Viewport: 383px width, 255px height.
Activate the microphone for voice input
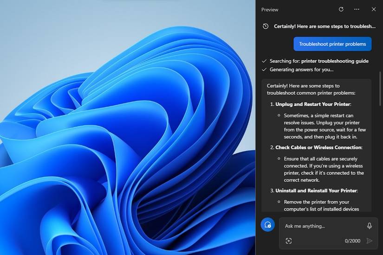click(370, 226)
